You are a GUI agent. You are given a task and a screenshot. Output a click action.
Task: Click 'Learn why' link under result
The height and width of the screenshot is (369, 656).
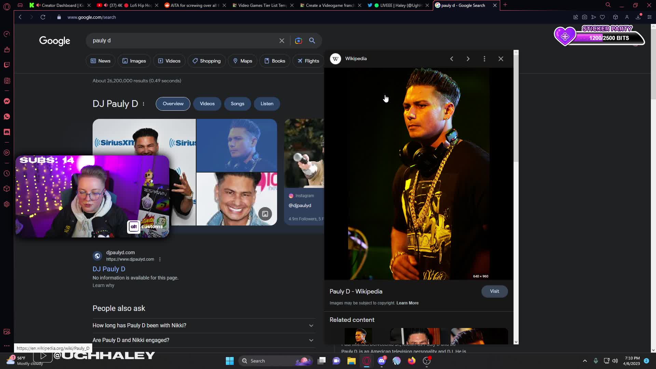(x=104, y=286)
